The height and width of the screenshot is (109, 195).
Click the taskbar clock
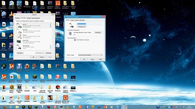click(189, 107)
